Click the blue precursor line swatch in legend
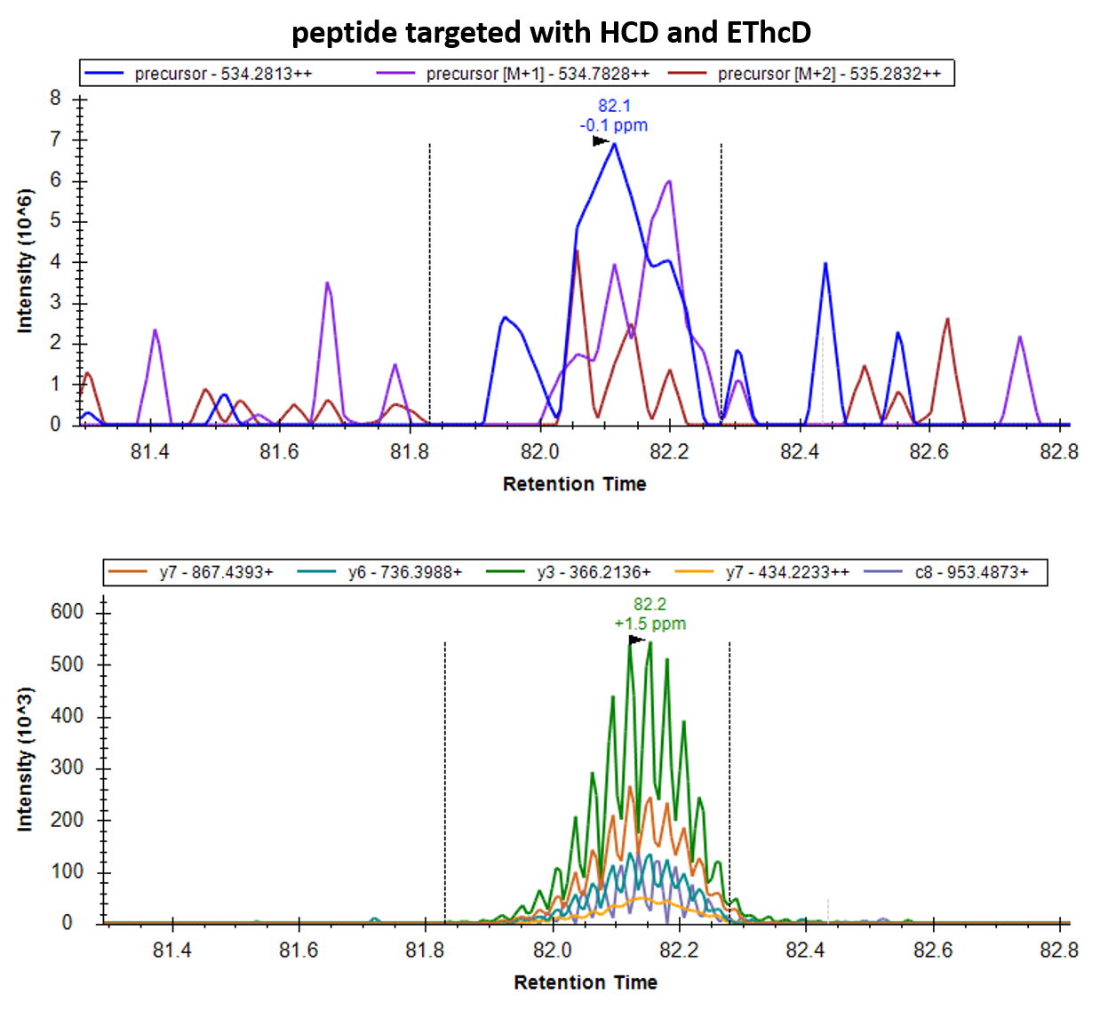The width and height of the screenshot is (1108, 1010). coord(103,74)
